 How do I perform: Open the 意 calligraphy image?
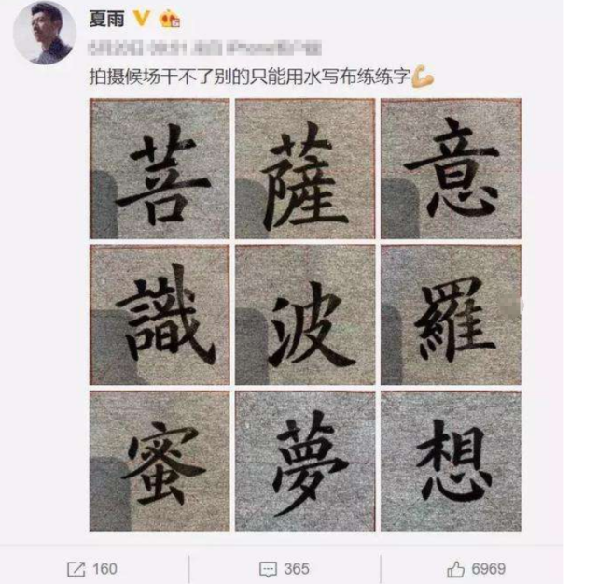pyautogui.click(x=451, y=169)
